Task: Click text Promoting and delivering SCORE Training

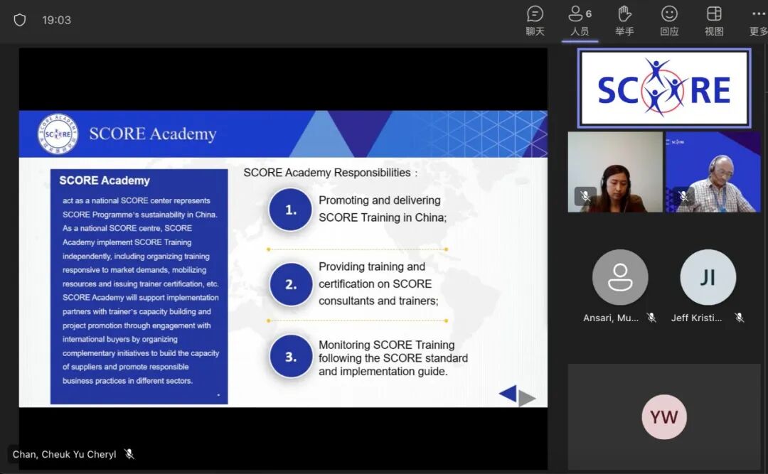Action: 383,209
